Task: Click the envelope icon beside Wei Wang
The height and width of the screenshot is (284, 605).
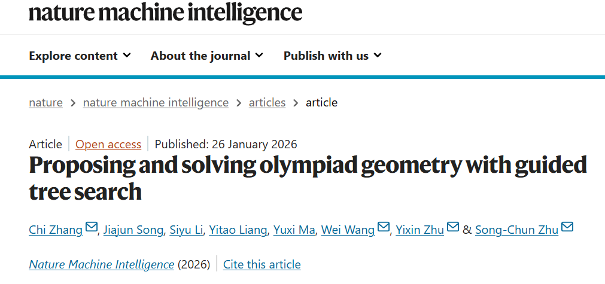Action: tap(384, 228)
